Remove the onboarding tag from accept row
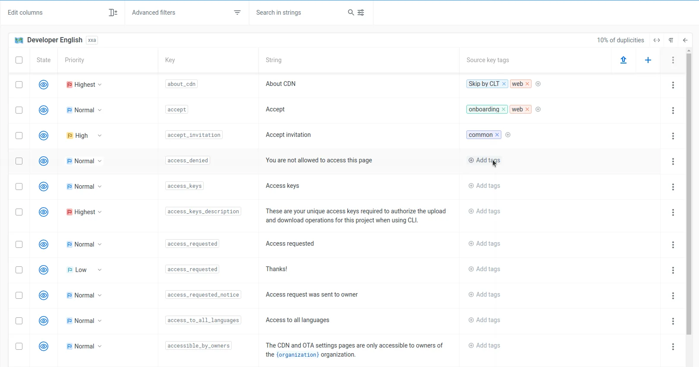This screenshot has height=367, width=699. (504, 110)
